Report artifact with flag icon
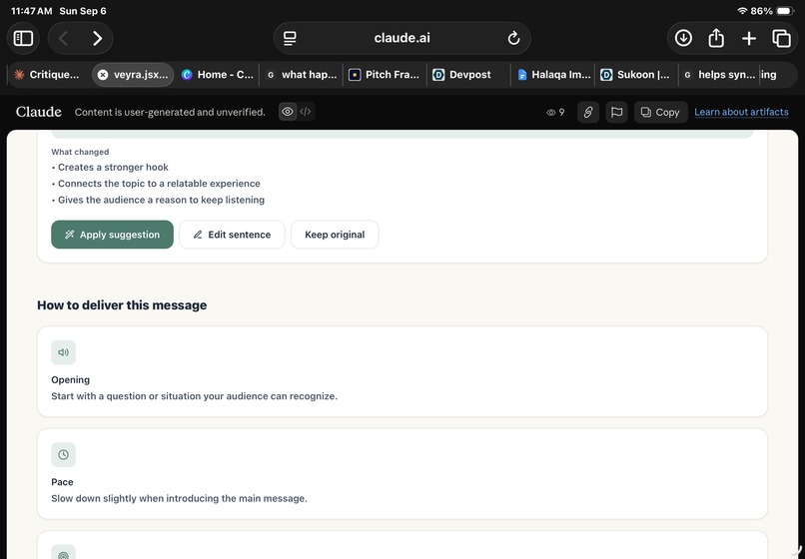This screenshot has width=805, height=559. tap(616, 113)
